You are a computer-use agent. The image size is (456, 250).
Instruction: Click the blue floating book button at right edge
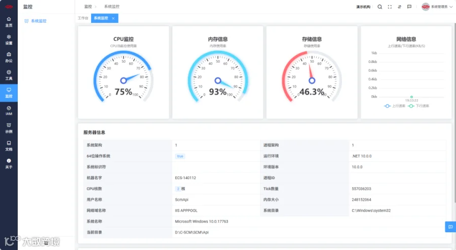pos(450,227)
